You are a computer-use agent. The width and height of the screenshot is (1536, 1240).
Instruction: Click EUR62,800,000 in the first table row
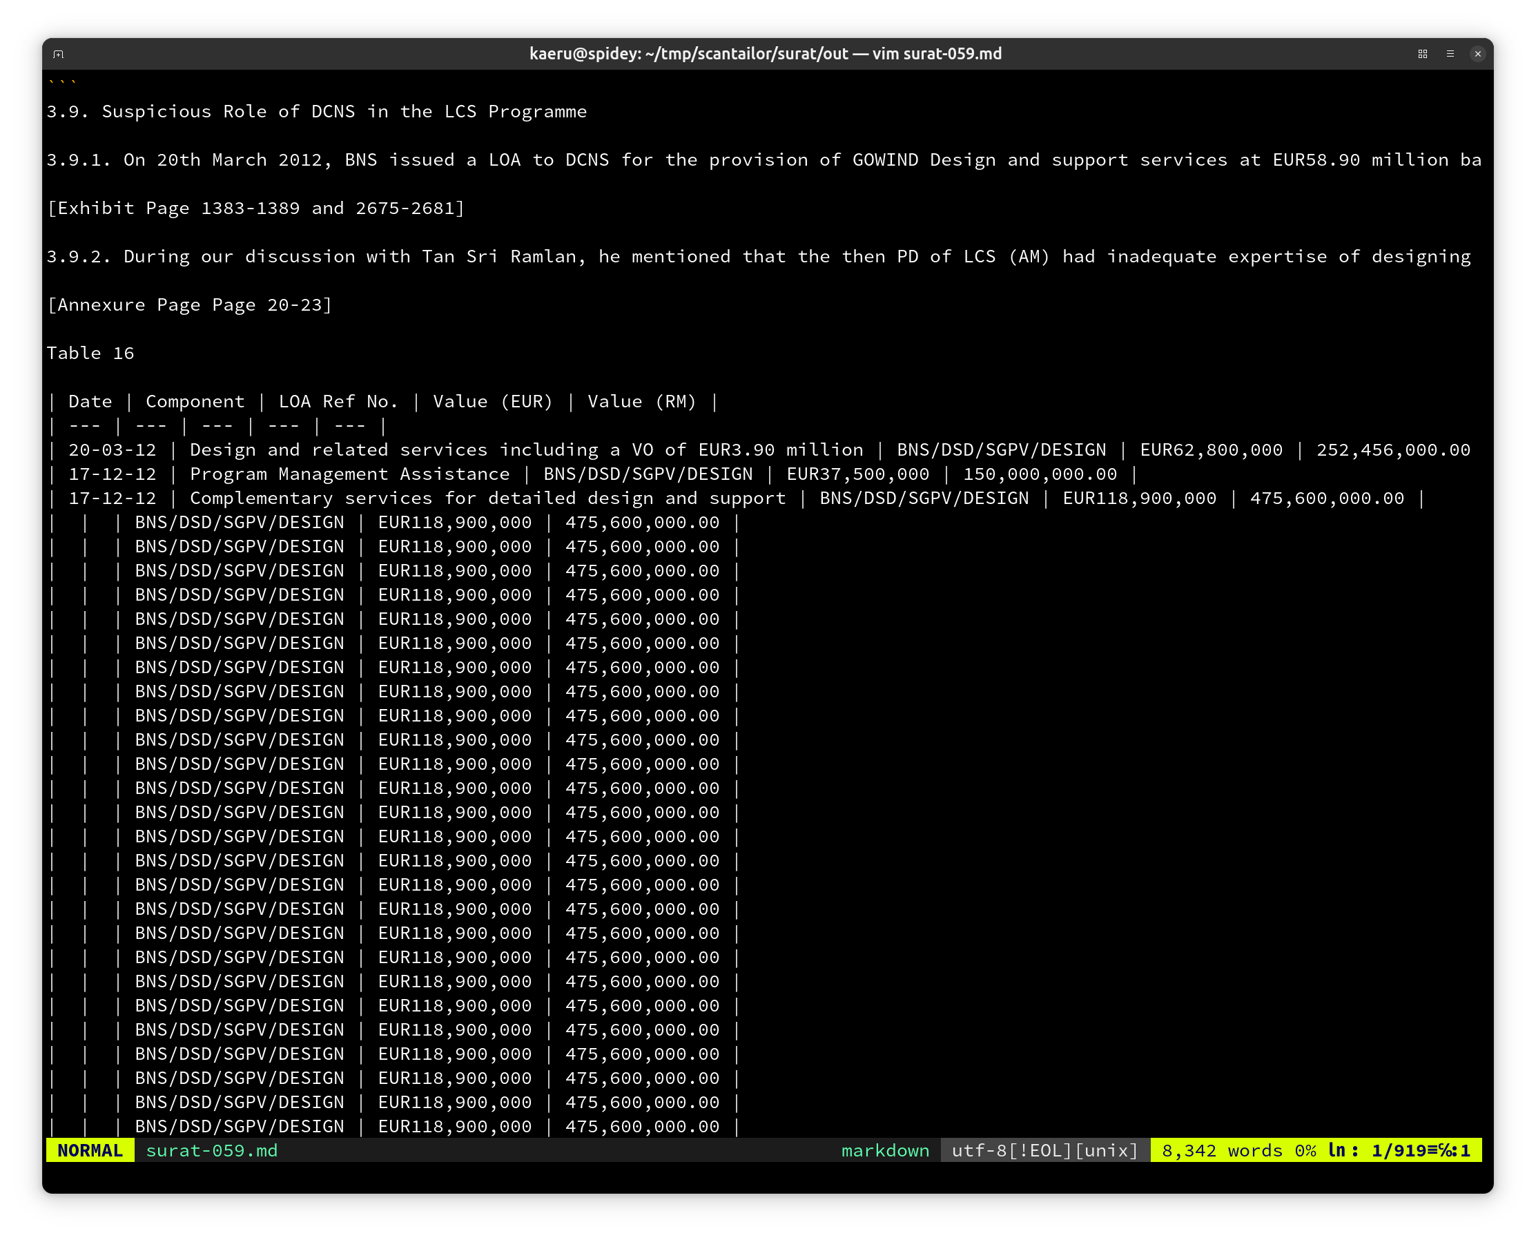tap(1211, 449)
